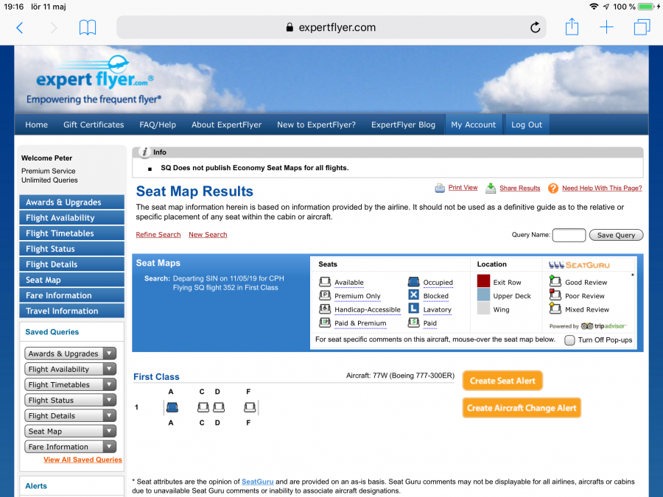Show all tabs icon in Safari
Screen dimensions: 663x497
[642, 28]
